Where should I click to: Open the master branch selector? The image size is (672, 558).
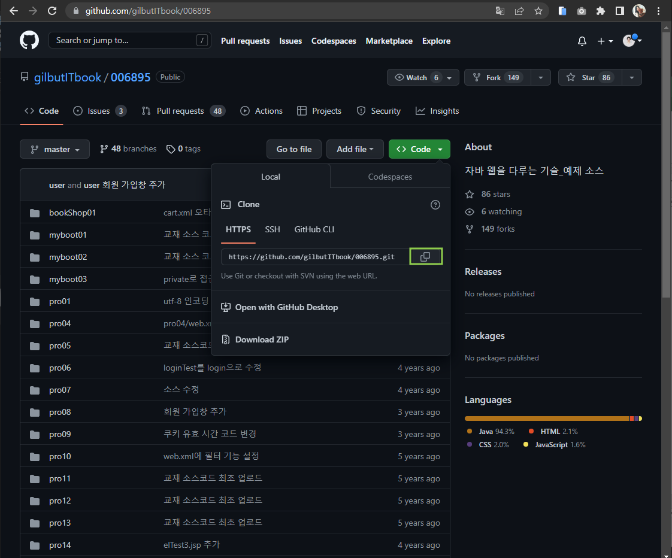pyautogui.click(x=55, y=149)
